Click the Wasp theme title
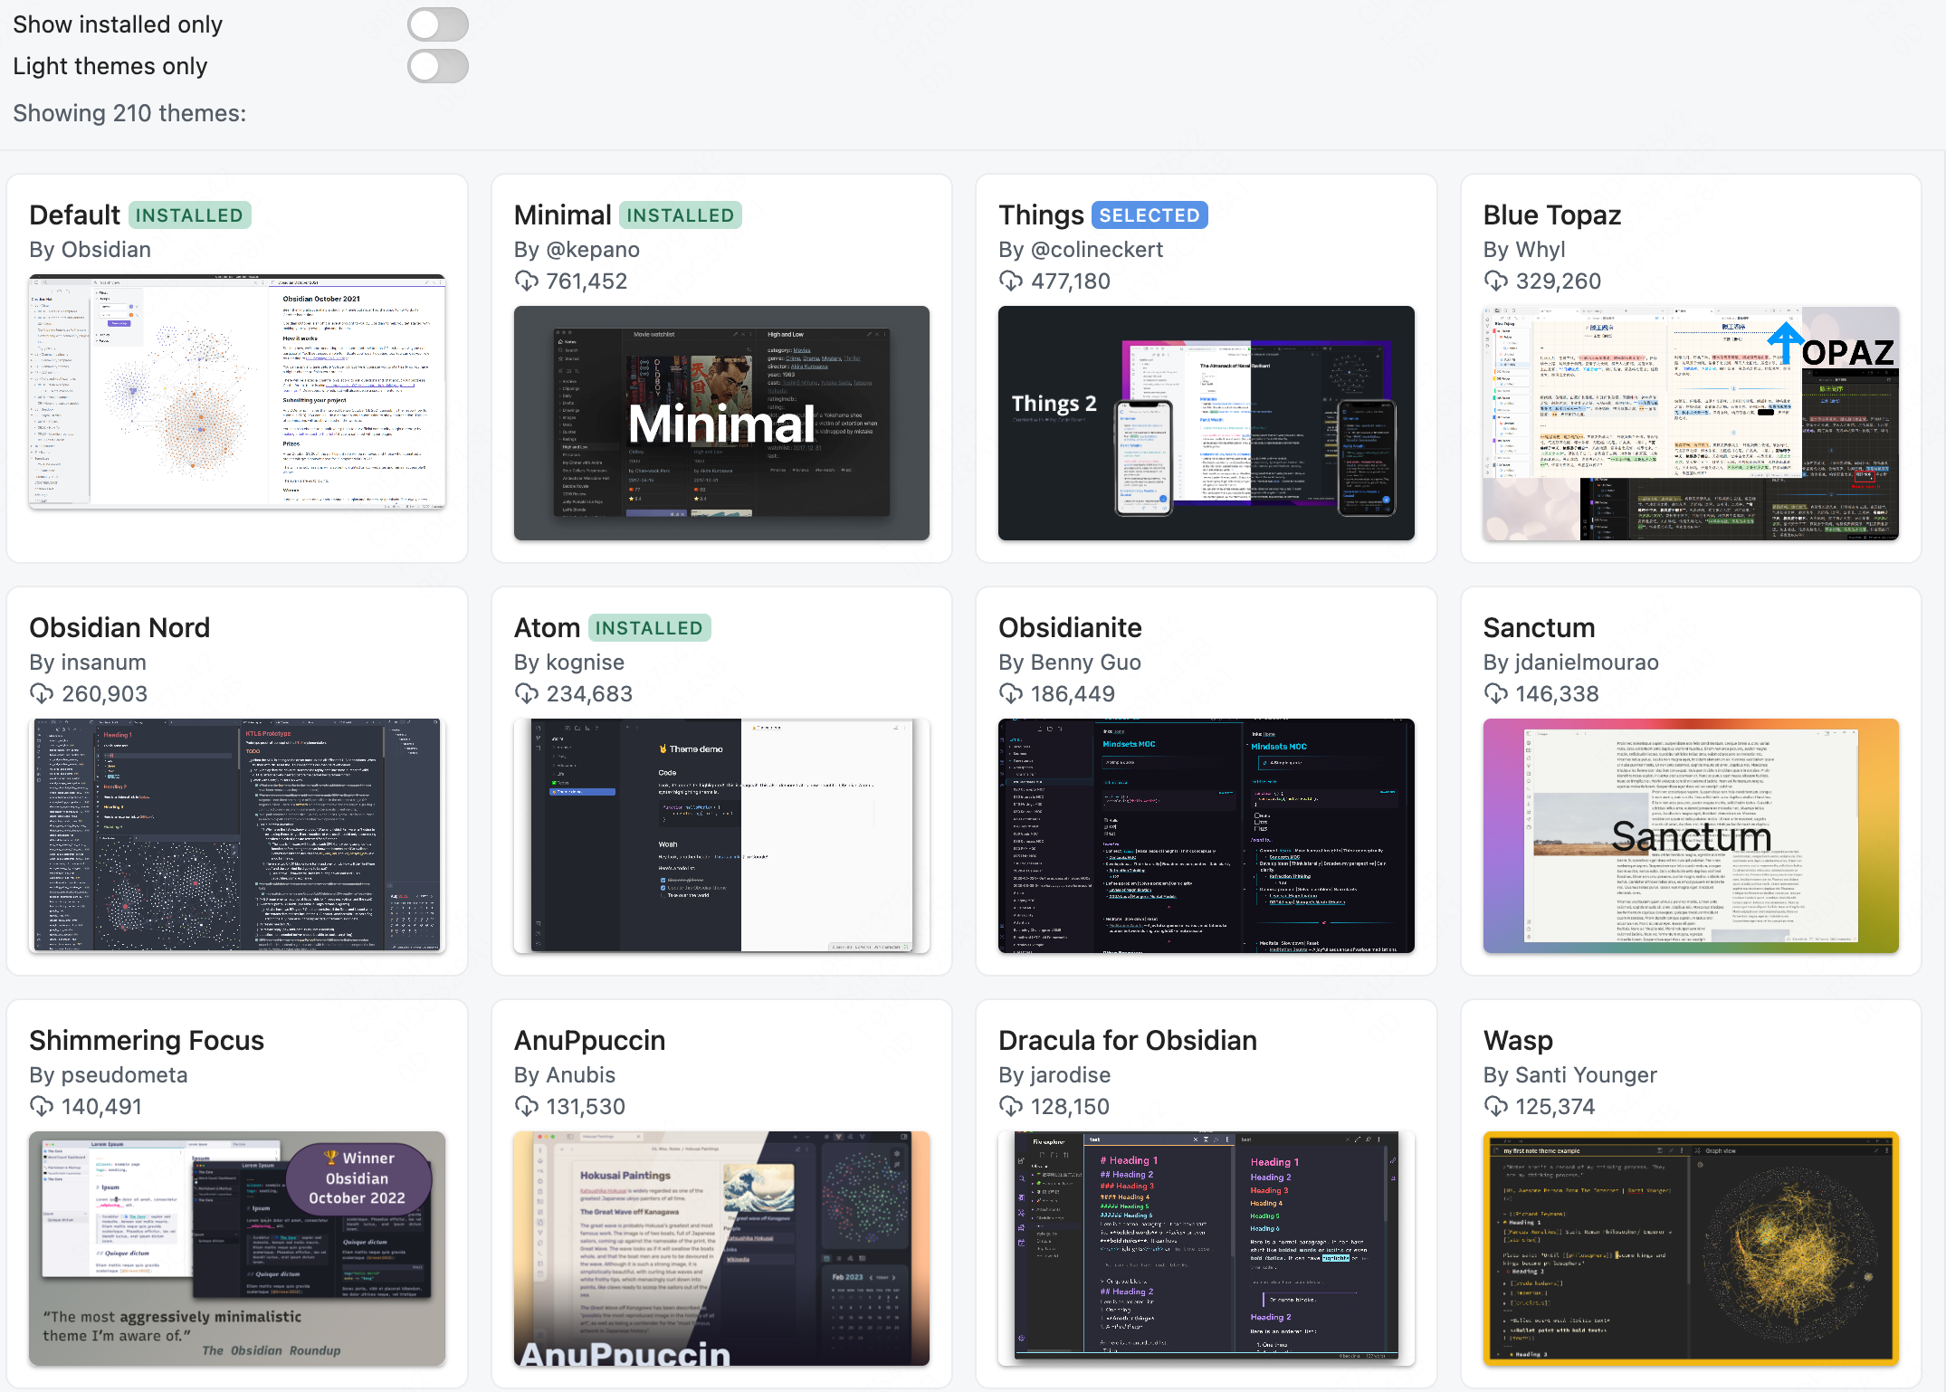This screenshot has width=1946, height=1392. click(x=1518, y=1041)
